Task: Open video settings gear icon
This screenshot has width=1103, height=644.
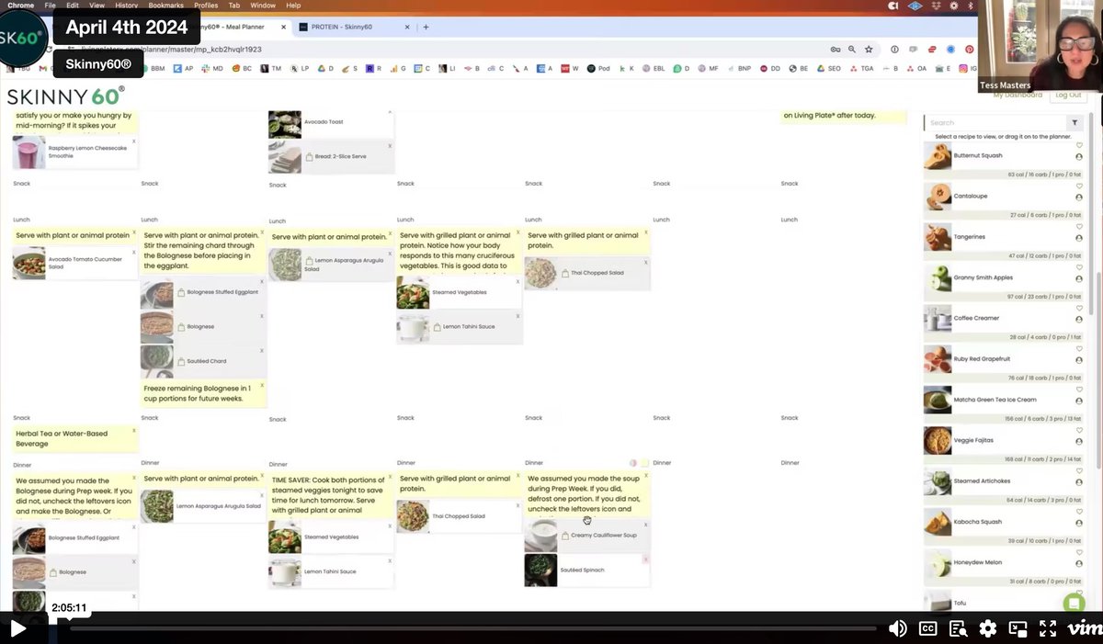Action: 987,629
